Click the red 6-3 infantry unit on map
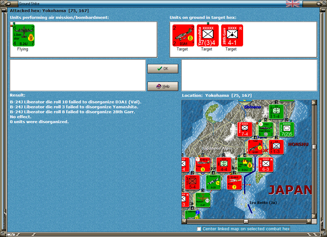 point(266,165)
